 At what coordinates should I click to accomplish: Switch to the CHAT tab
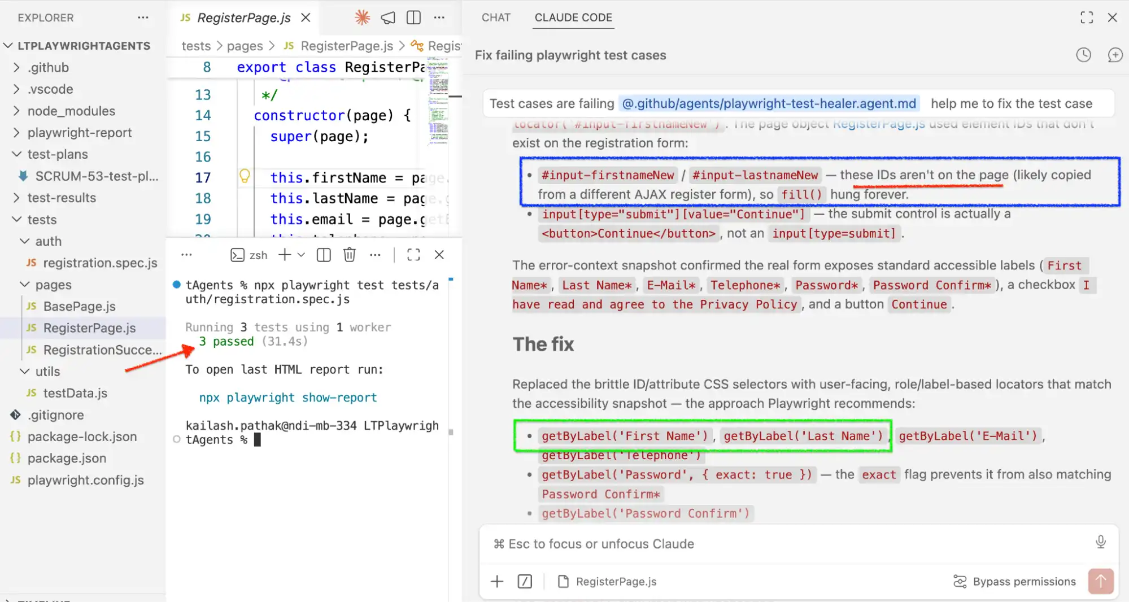click(496, 18)
